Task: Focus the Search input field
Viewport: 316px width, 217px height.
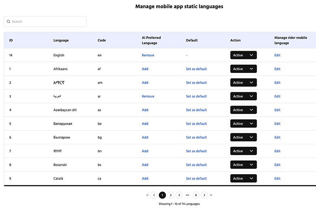Action: click(45, 22)
